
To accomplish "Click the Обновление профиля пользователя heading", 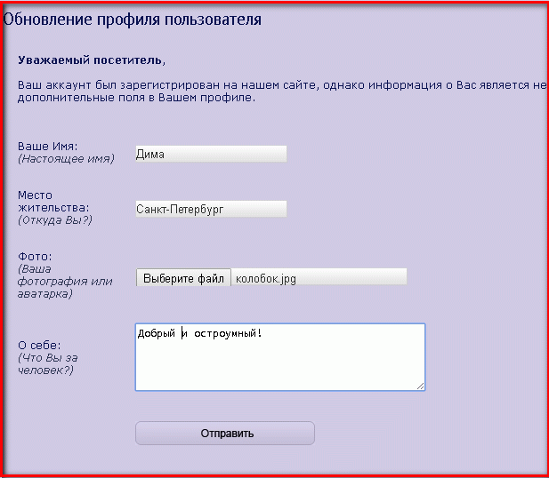I will pyautogui.click(x=132, y=19).
